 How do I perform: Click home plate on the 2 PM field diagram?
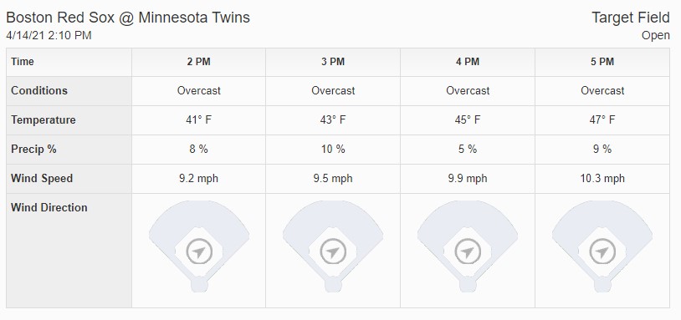(199, 284)
